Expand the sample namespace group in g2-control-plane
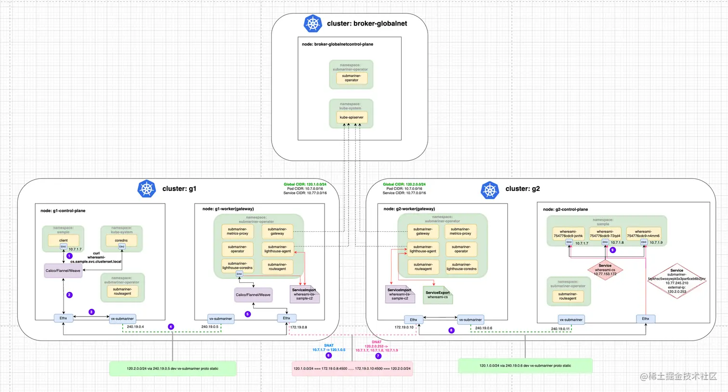 pos(603,222)
